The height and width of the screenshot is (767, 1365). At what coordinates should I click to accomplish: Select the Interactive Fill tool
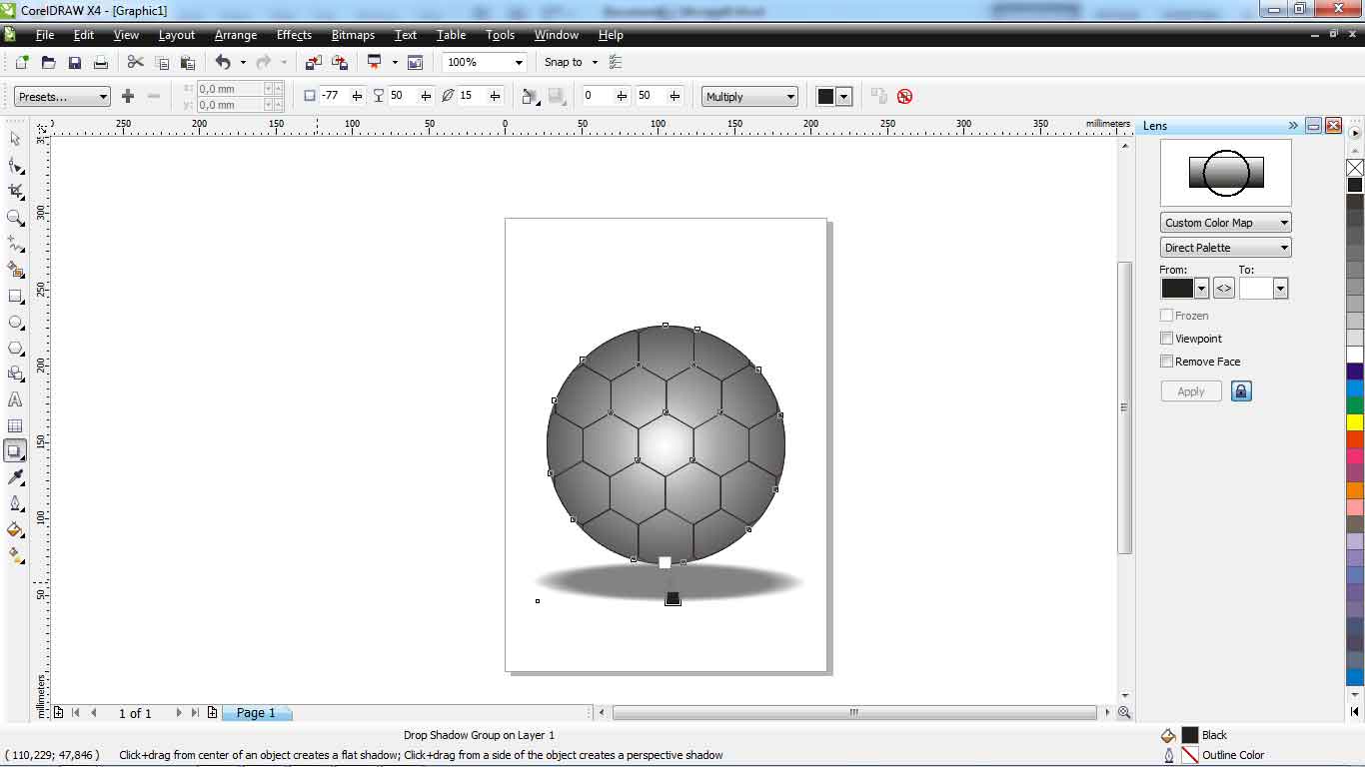pyautogui.click(x=15, y=555)
